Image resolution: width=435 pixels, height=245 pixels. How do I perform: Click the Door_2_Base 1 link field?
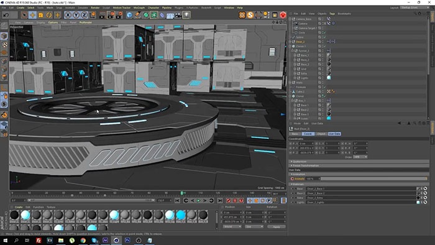coord(361,188)
